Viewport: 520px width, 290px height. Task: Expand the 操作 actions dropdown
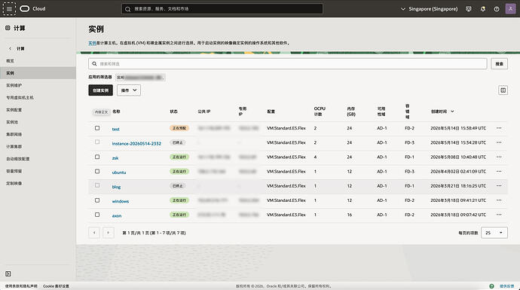[129, 90]
